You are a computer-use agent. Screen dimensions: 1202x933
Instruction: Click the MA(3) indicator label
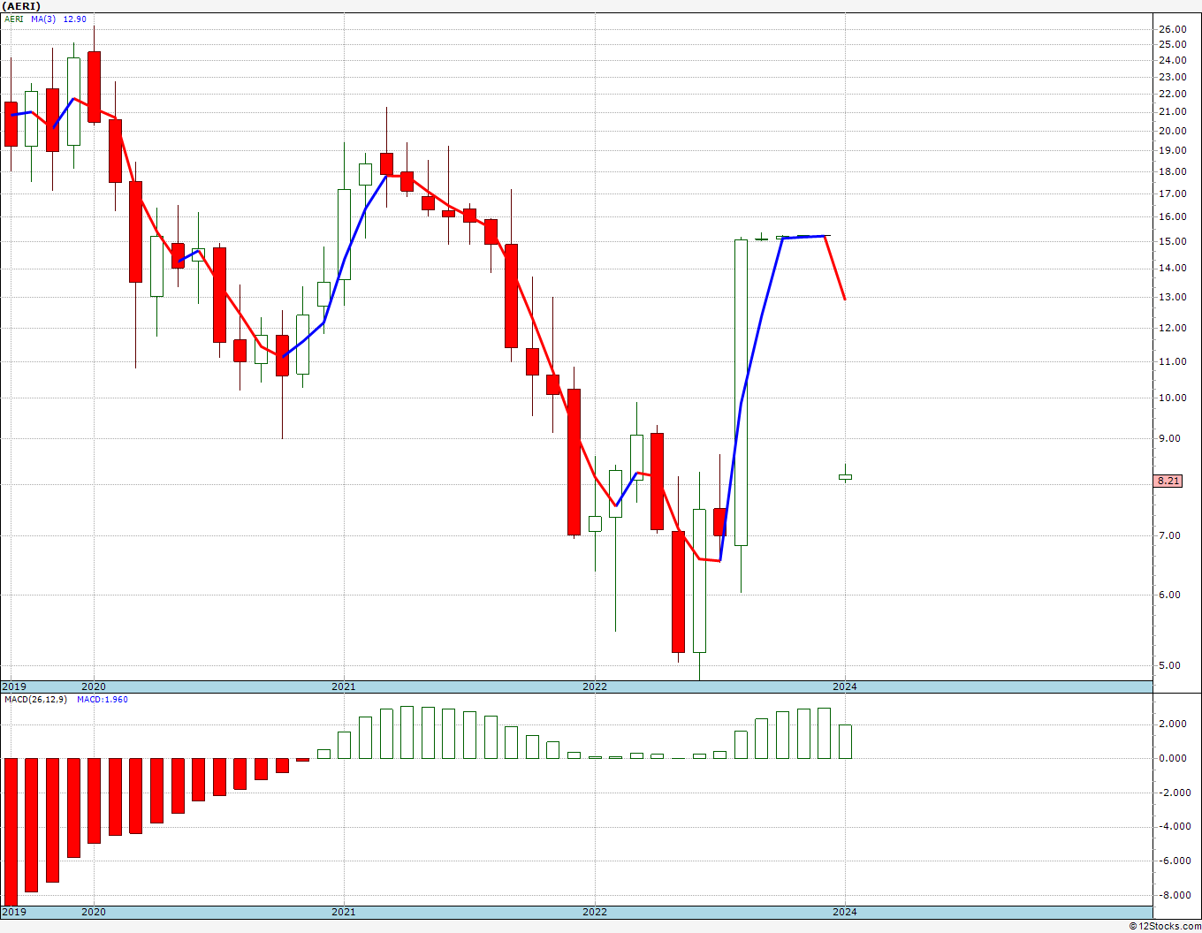tap(44, 19)
